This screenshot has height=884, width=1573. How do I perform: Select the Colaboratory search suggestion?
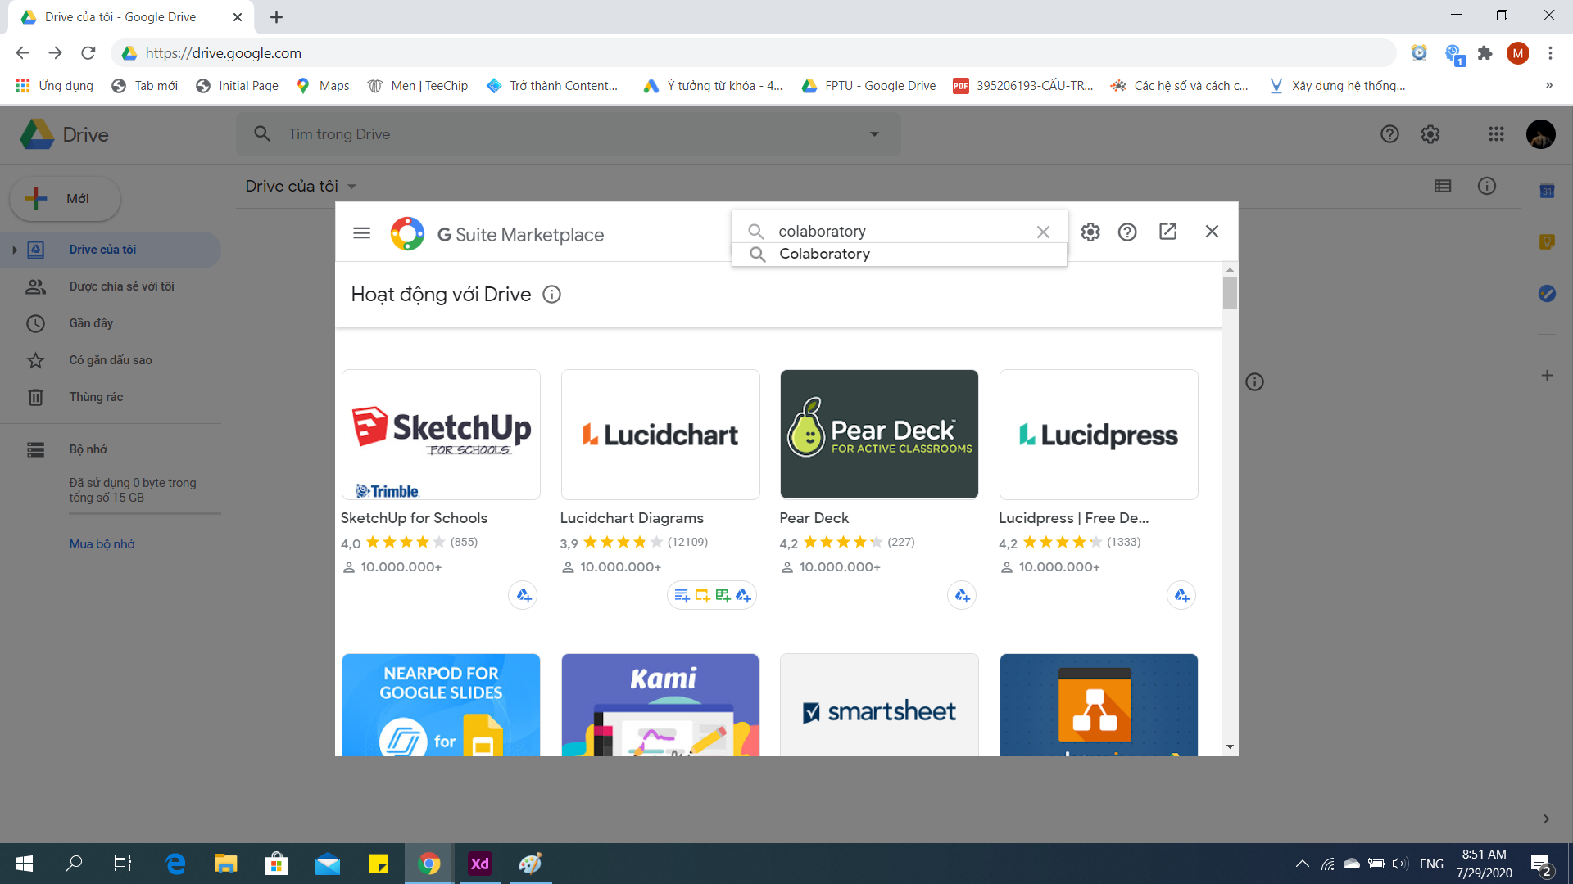tap(900, 255)
